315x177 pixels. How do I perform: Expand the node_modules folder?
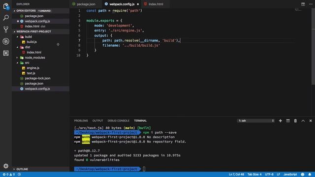[18, 58]
